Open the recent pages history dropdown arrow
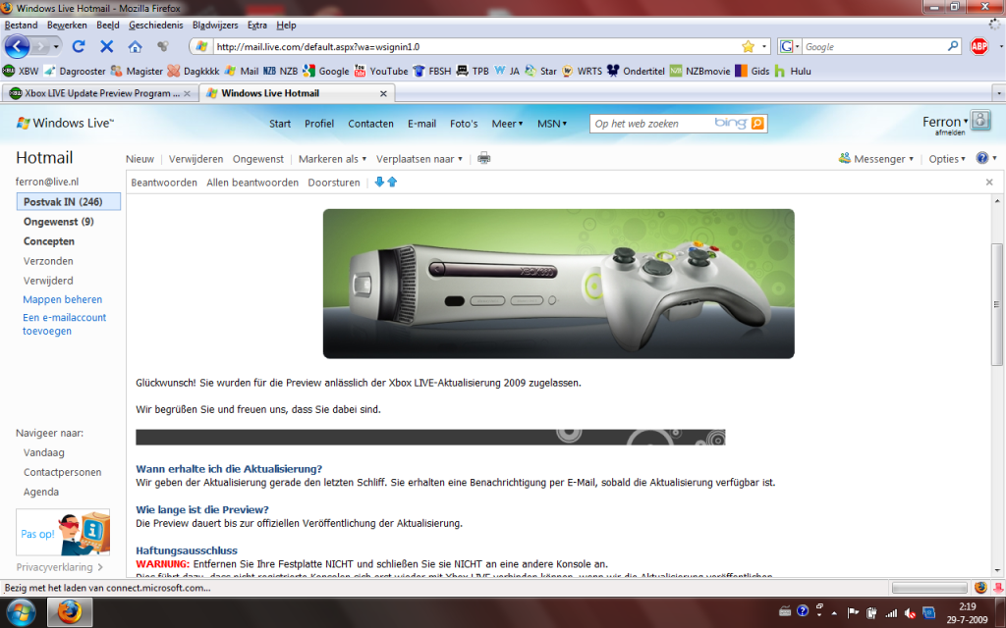Viewport: 1006px width, 628px height. [x=56, y=47]
